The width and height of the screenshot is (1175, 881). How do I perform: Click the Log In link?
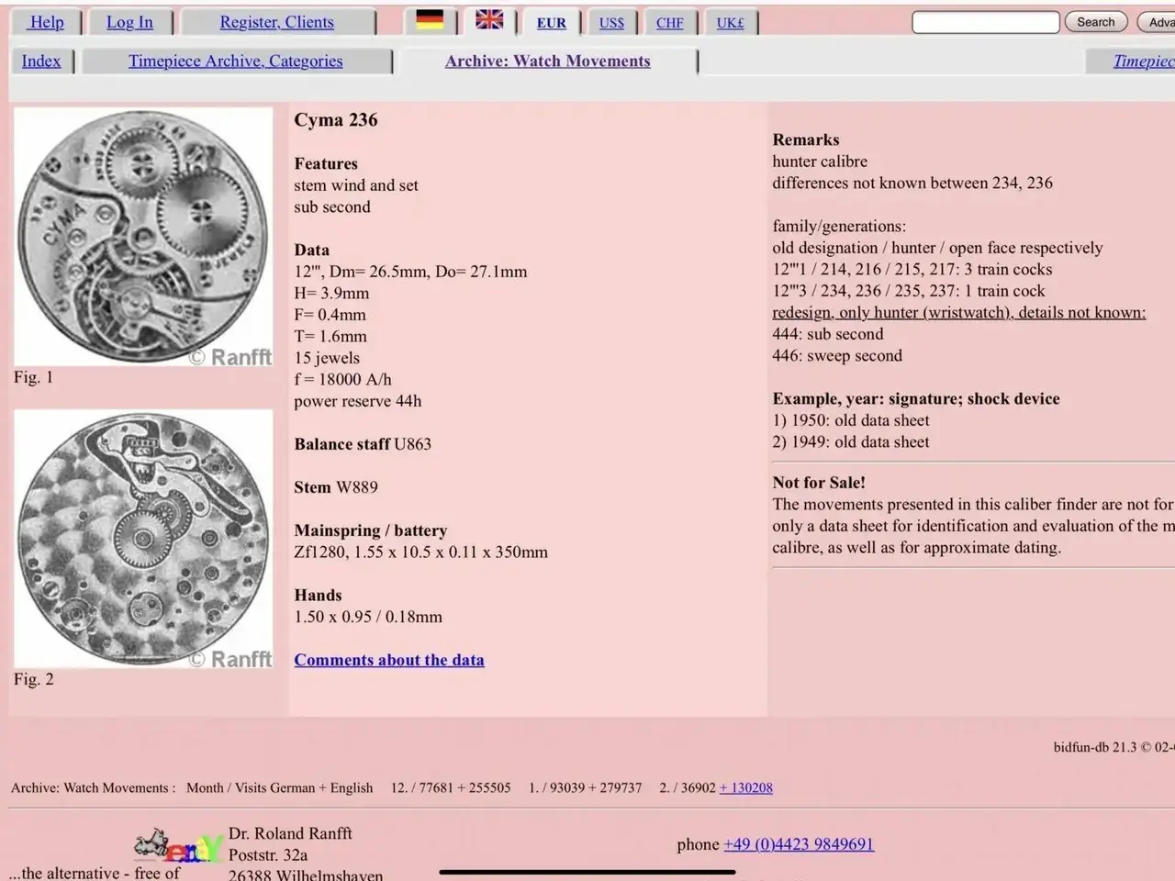[x=129, y=22]
